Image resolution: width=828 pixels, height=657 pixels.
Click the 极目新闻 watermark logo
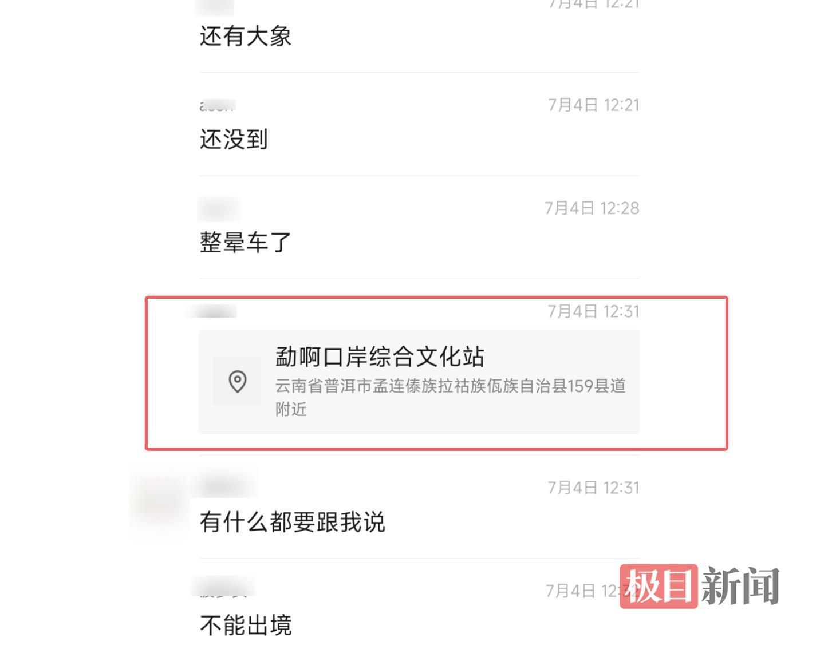pos(699,586)
